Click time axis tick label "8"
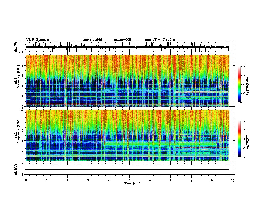The width and height of the screenshot is (262, 202). pyautogui.click(x=191, y=180)
